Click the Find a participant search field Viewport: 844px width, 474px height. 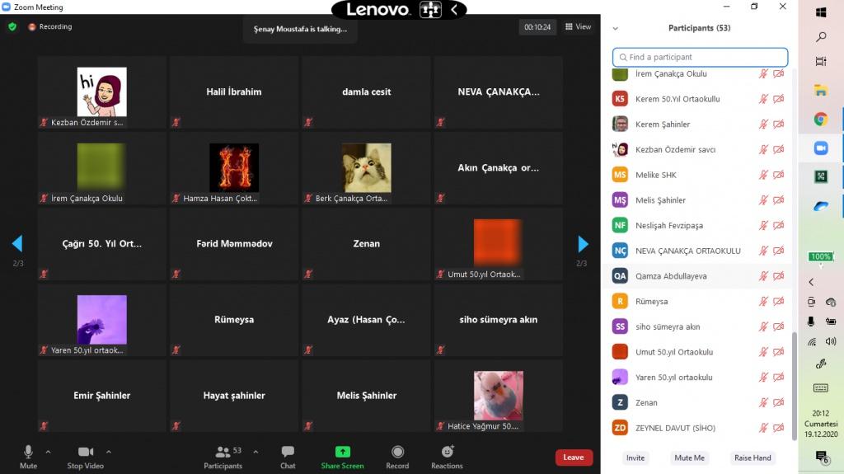[x=701, y=58]
